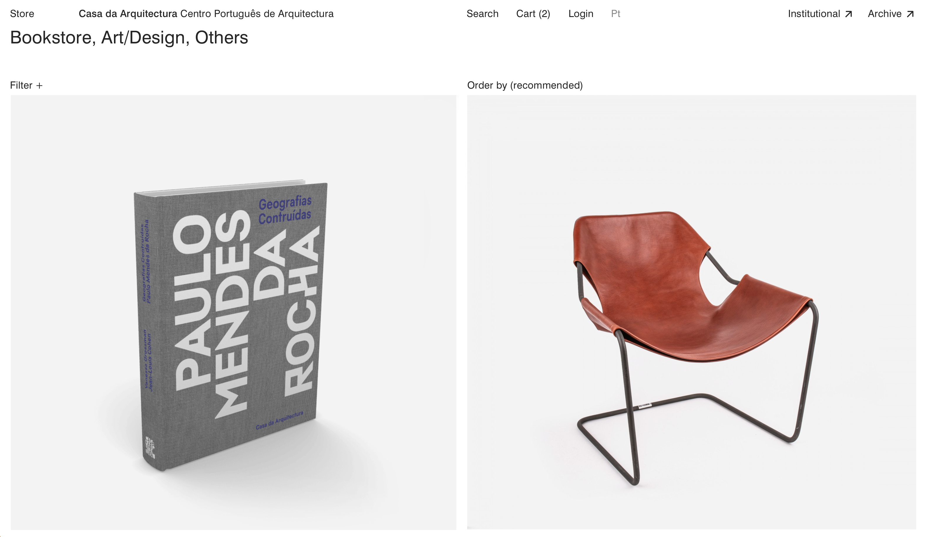Expand the Filter options
Screen dimensions: 925x537
coord(26,85)
